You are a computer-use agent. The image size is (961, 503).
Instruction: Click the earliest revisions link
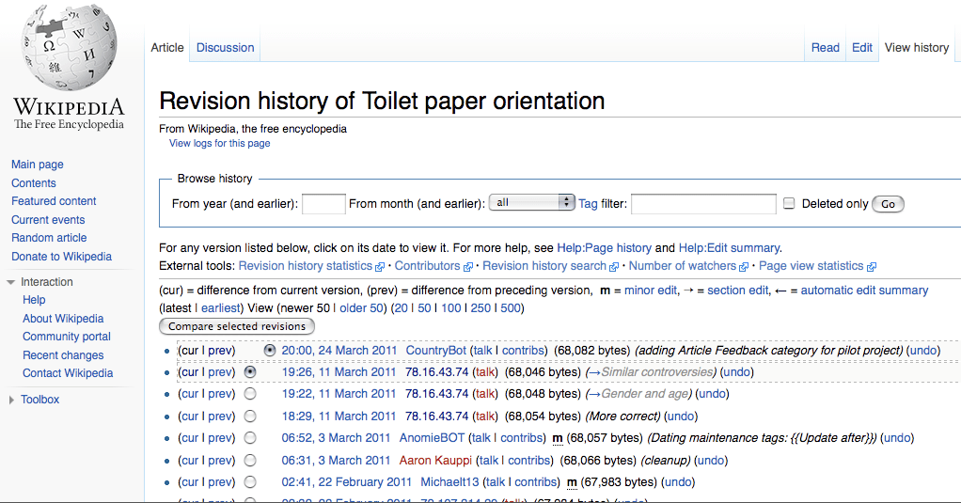coord(221,308)
